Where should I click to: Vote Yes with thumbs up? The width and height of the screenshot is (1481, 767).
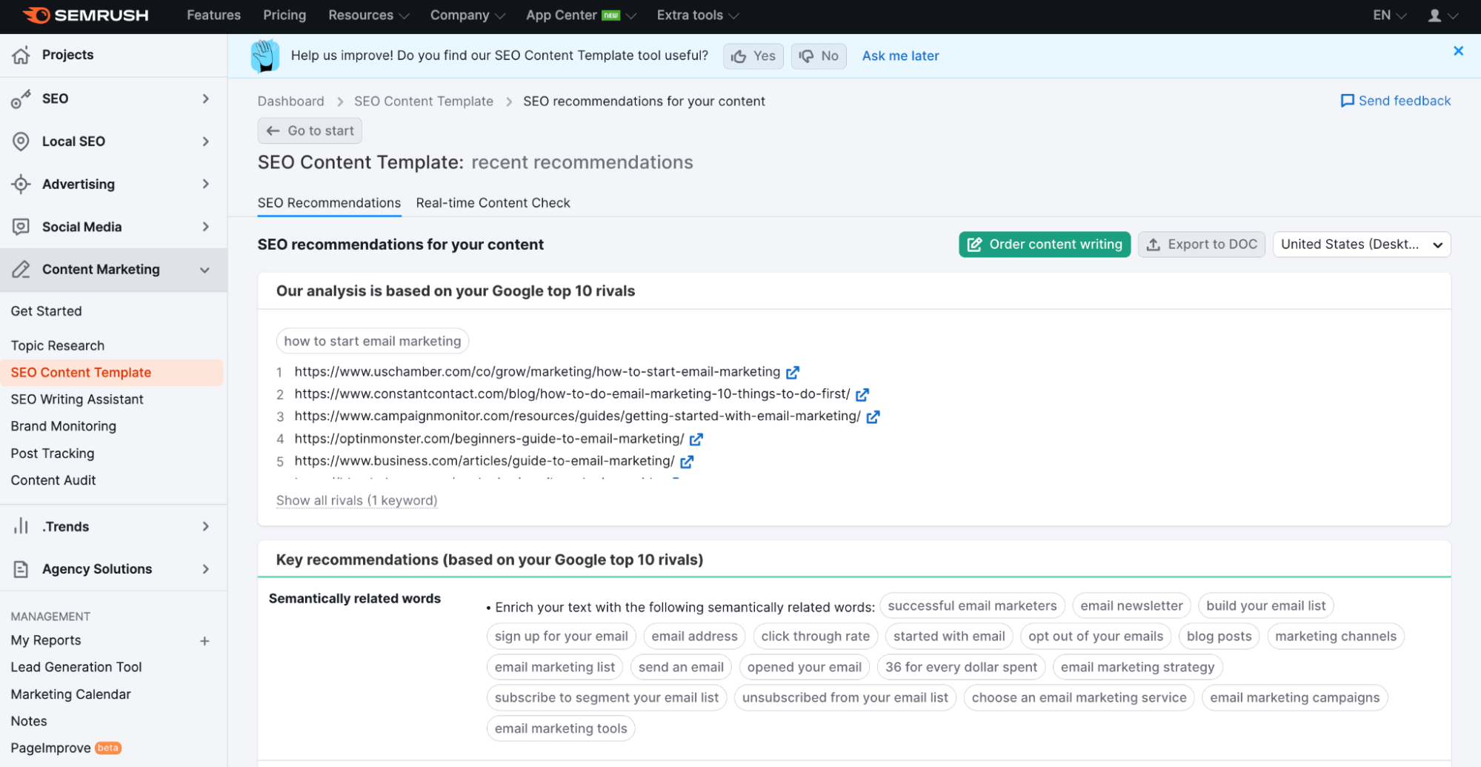pyautogui.click(x=753, y=56)
